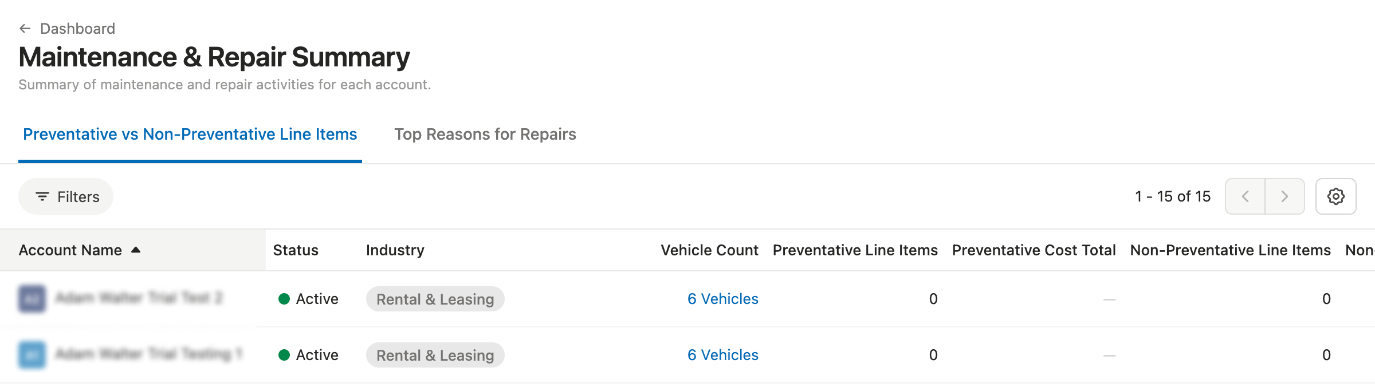1375x387 pixels.
Task: Sort by Non-Preventative Line Items header
Action: click(1230, 250)
